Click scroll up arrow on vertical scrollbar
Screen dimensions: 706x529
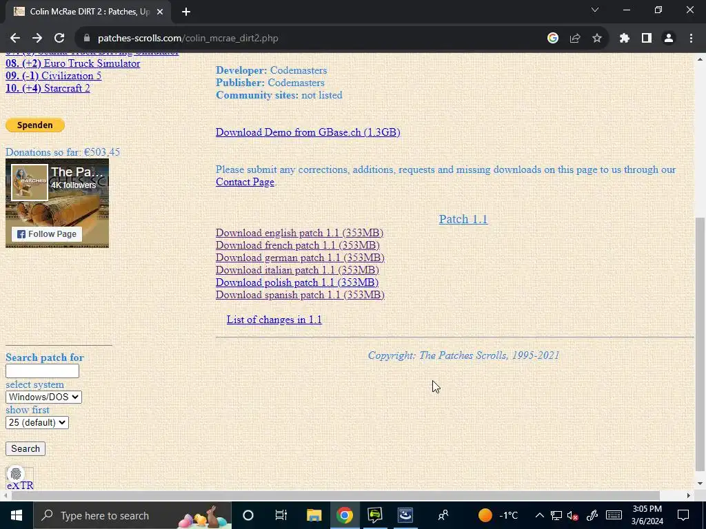point(699,59)
